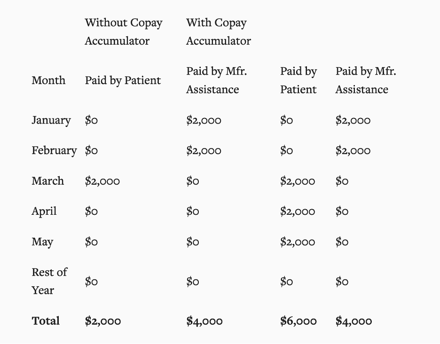The width and height of the screenshot is (440, 344).
Task: Select the "With Copay Accumulator" header text
Action: [x=218, y=31]
